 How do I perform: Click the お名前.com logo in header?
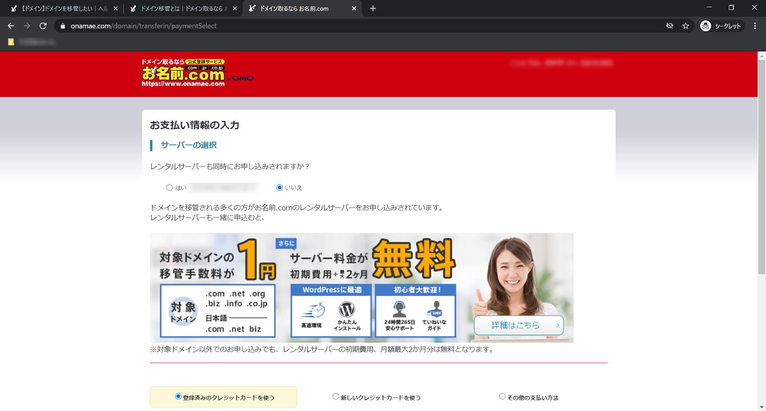click(197, 73)
